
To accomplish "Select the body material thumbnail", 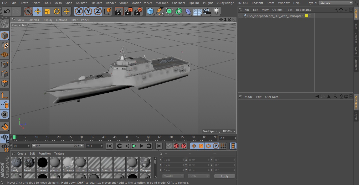I will click(17, 165).
